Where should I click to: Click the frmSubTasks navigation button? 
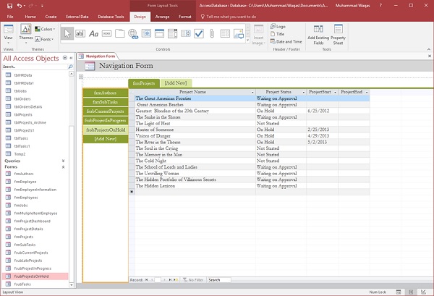point(106,101)
